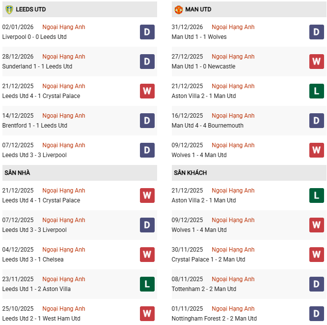Viewport: 327px width, 325px height.
Task: Open Ngoại Hạng Anh link dated 02/01/2026
Action: (x=64, y=27)
